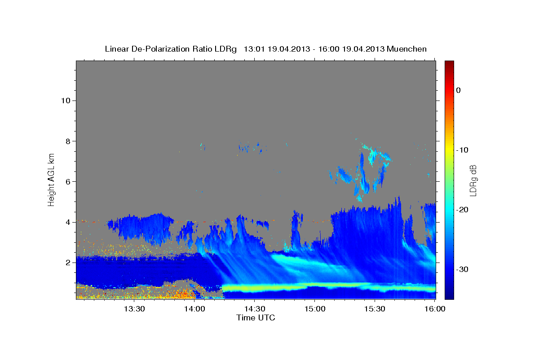Viewport: 539px width, 359px height.
Task: Click the colorbar label 'LDRg dB'
Action: [473, 181]
